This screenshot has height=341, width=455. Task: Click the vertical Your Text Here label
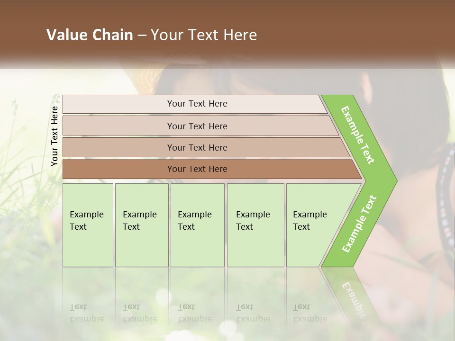pyautogui.click(x=55, y=136)
